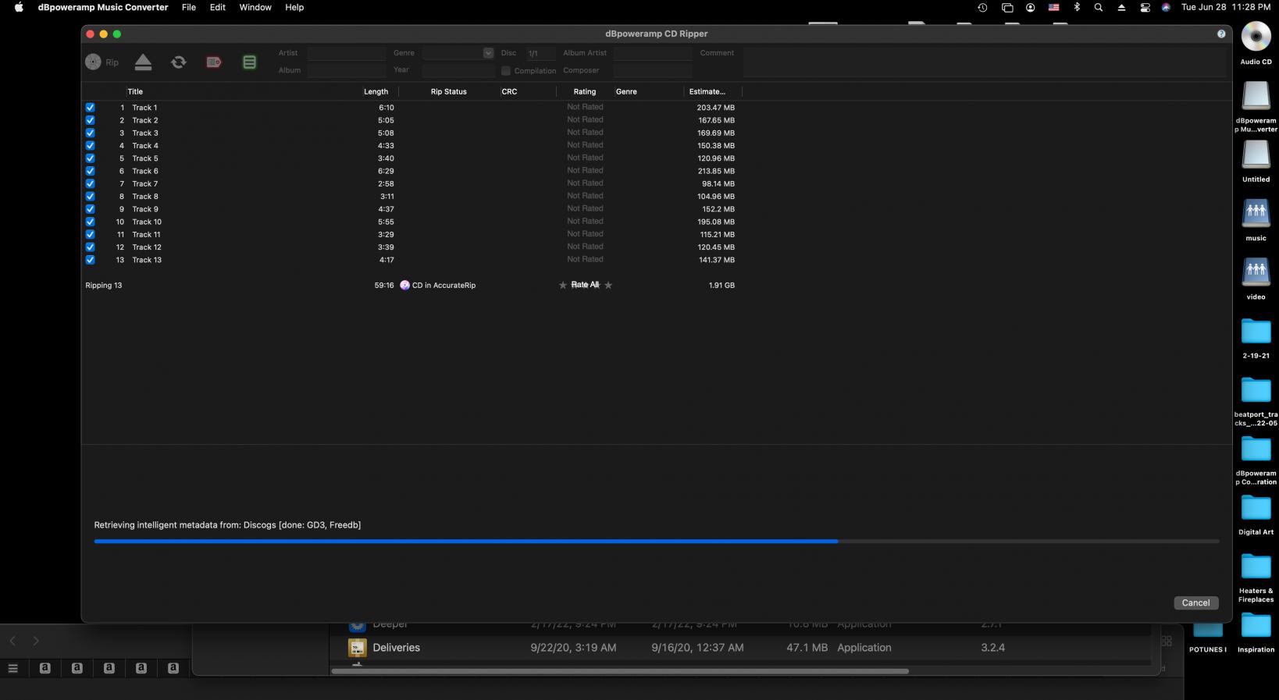Uncheck the Track 6 checkbox
Image resolution: width=1279 pixels, height=700 pixels.
point(90,171)
